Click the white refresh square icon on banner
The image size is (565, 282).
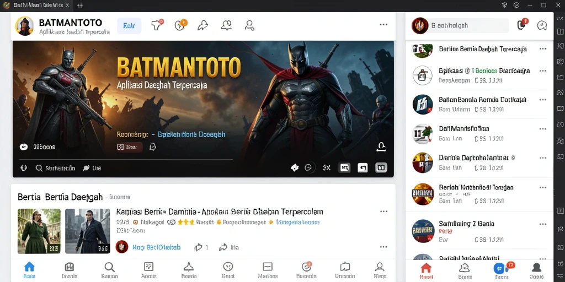[x=363, y=167]
